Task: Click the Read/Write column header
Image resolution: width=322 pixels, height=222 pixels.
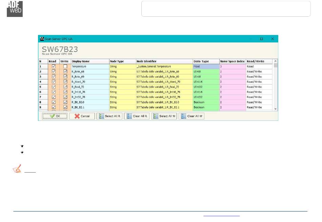Action: click(259, 61)
